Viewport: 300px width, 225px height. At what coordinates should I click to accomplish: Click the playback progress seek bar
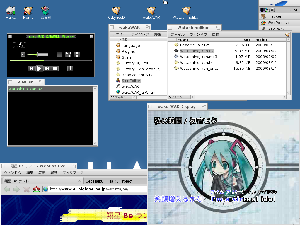pos(51,60)
